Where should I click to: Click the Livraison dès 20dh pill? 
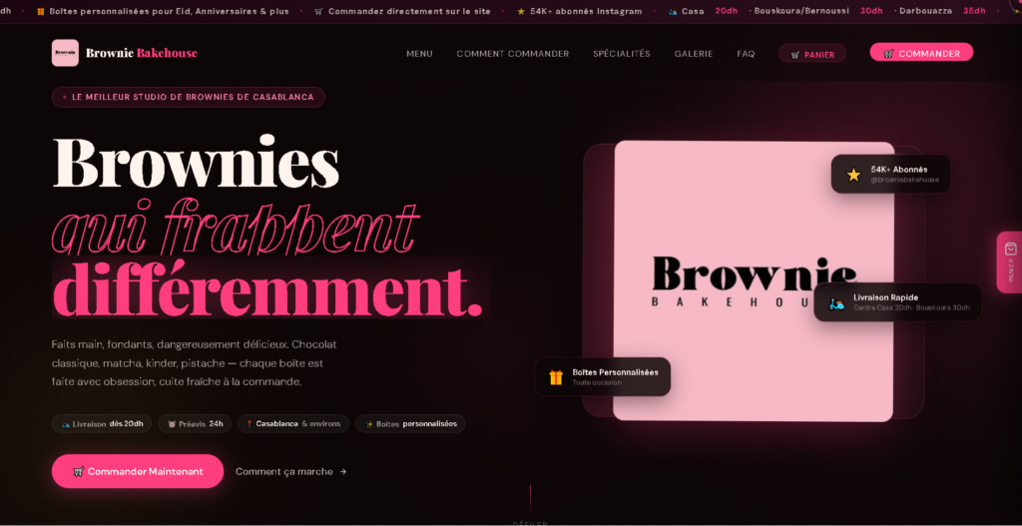tap(102, 423)
